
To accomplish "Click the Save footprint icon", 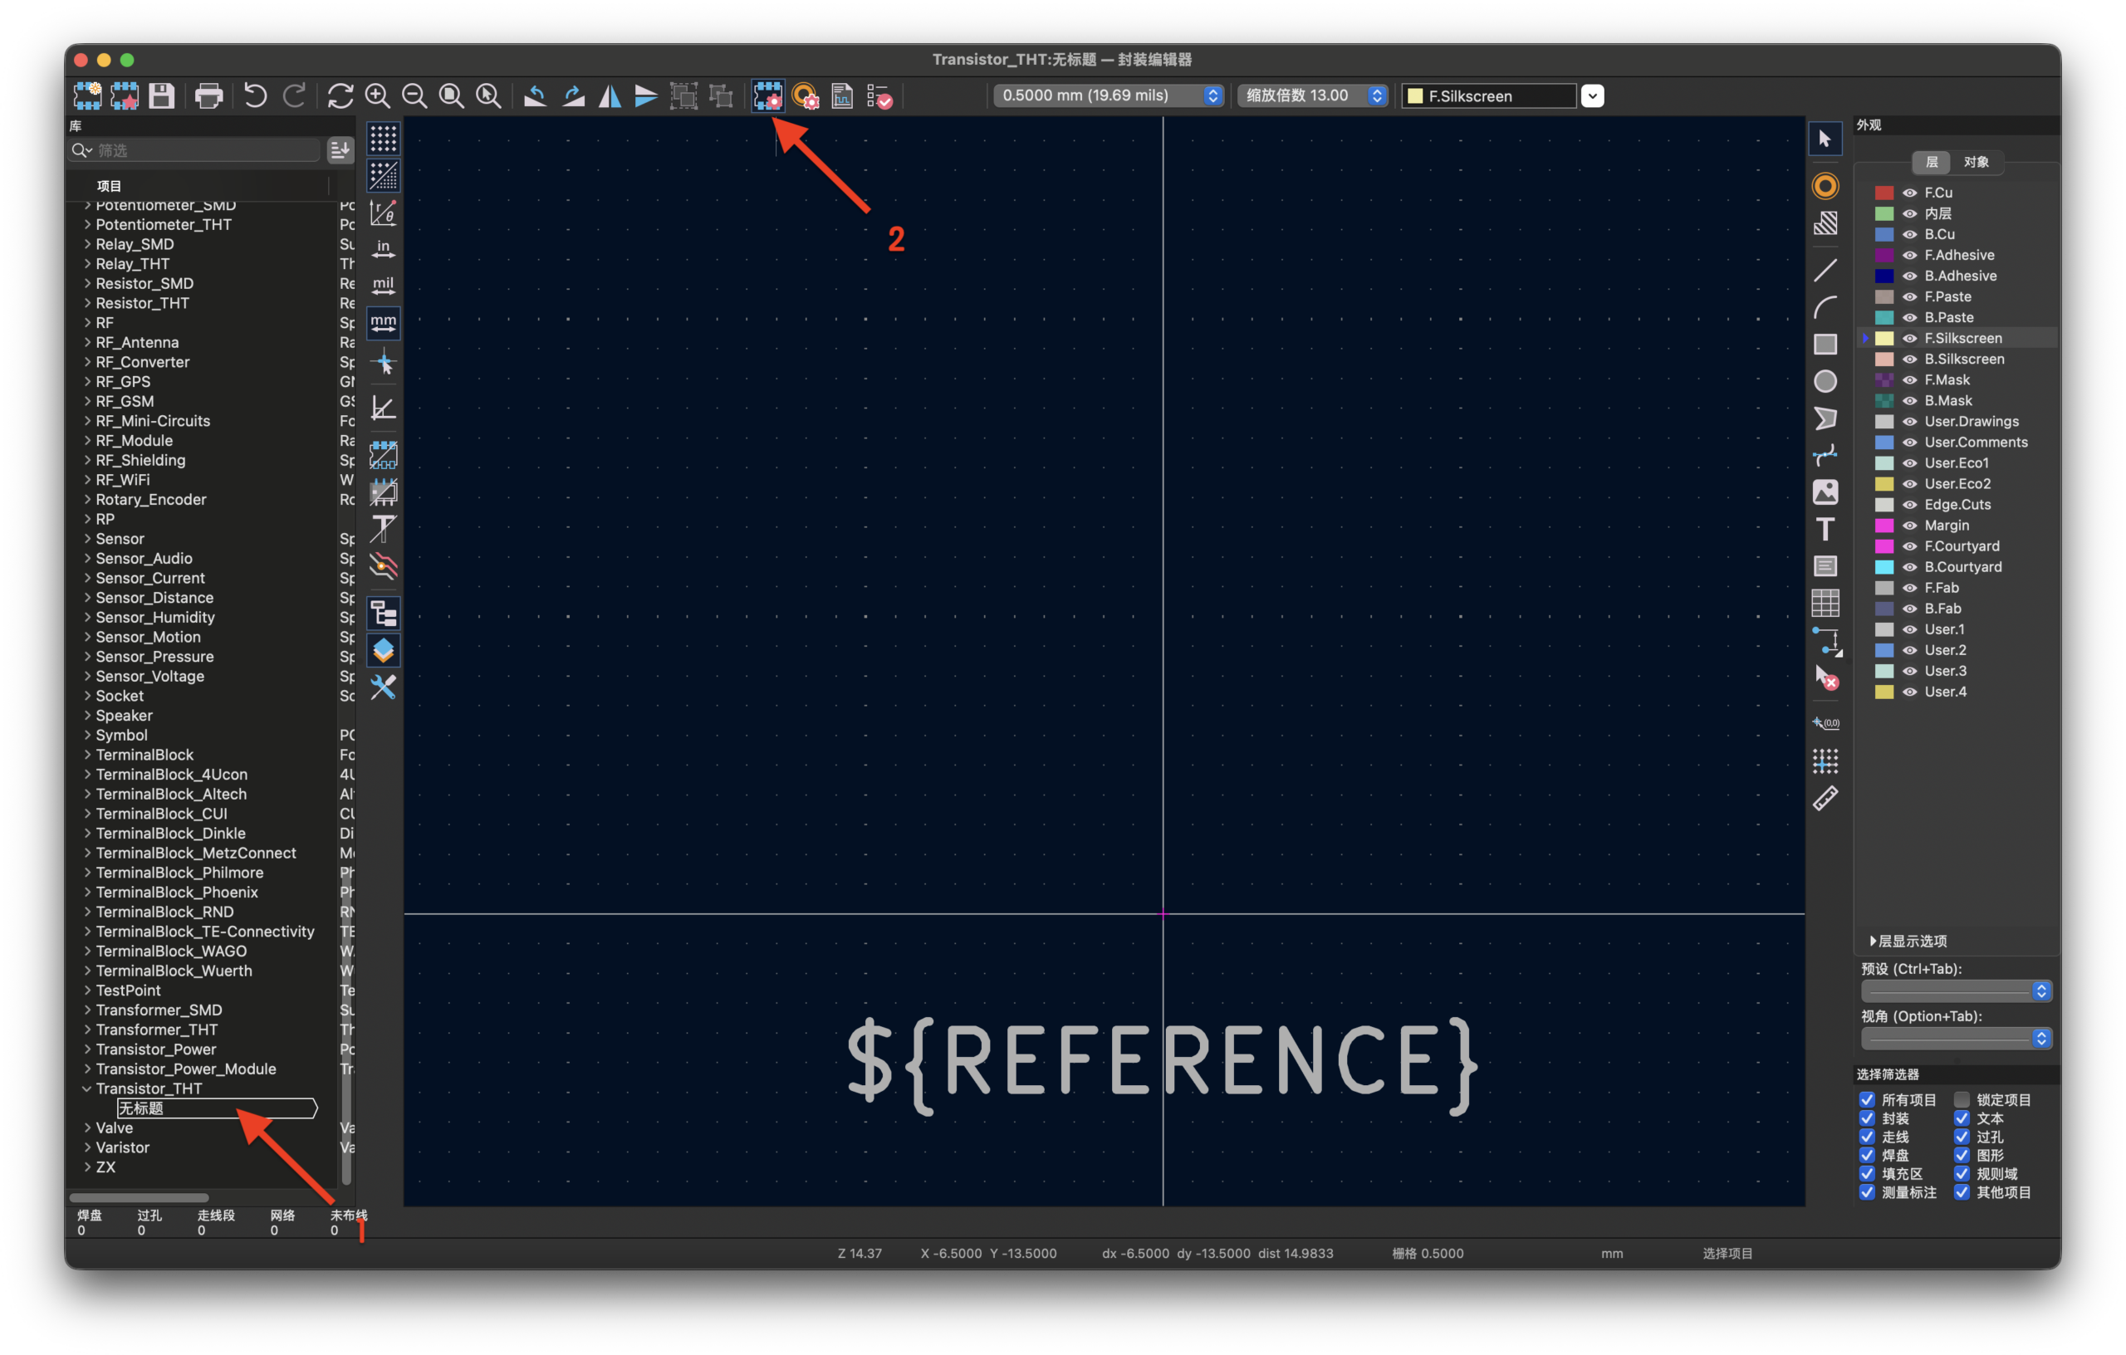I will (162, 95).
